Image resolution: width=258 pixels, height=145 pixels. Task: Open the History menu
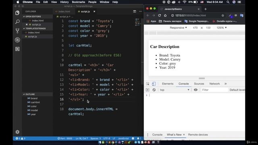[64, 2]
